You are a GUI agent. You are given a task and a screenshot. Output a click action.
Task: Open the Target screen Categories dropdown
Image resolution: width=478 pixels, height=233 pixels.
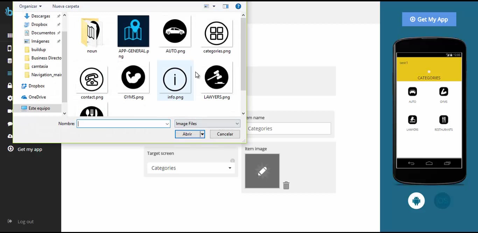click(191, 168)
